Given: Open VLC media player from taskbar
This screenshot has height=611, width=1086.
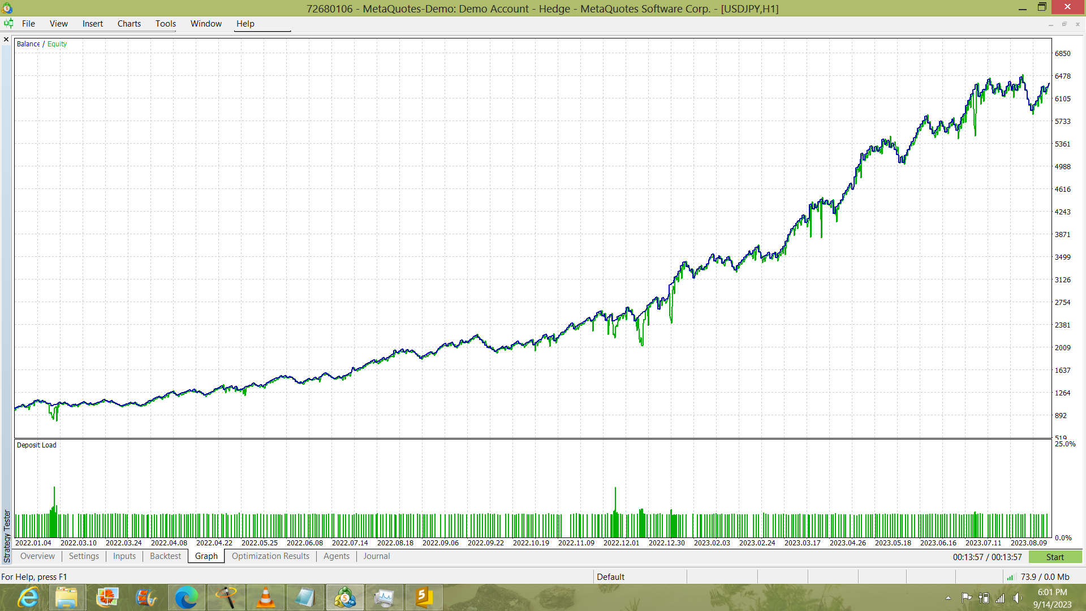Looking at the screenshot, I should [x=265, y=597].
